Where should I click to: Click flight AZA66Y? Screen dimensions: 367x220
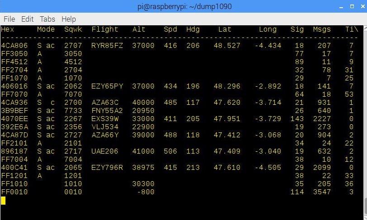105,135
